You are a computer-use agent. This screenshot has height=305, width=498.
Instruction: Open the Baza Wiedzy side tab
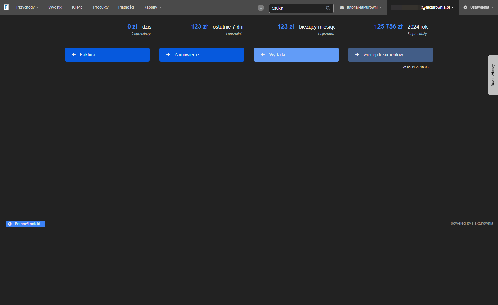(x=493, y=75)
